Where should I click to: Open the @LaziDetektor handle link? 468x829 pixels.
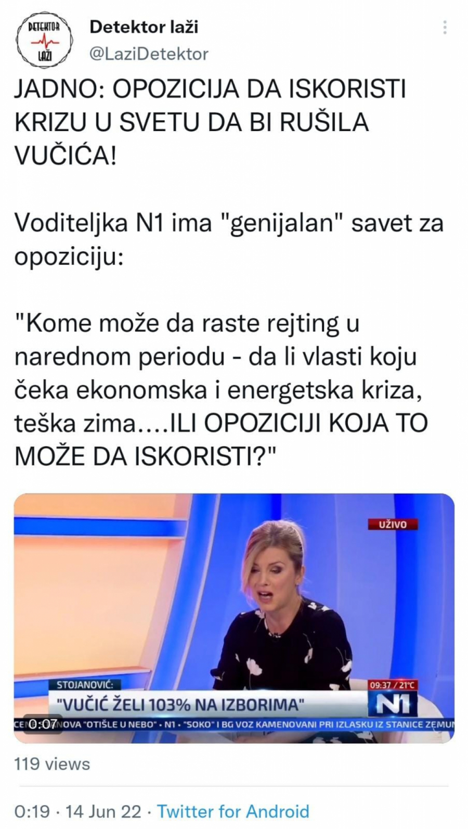149,54
